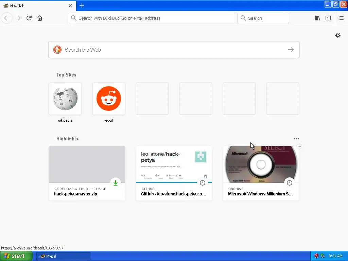The width and height of the screenshot is (348, 261).
Task: Open the hamburger application menu
Action: coord(341,18)
